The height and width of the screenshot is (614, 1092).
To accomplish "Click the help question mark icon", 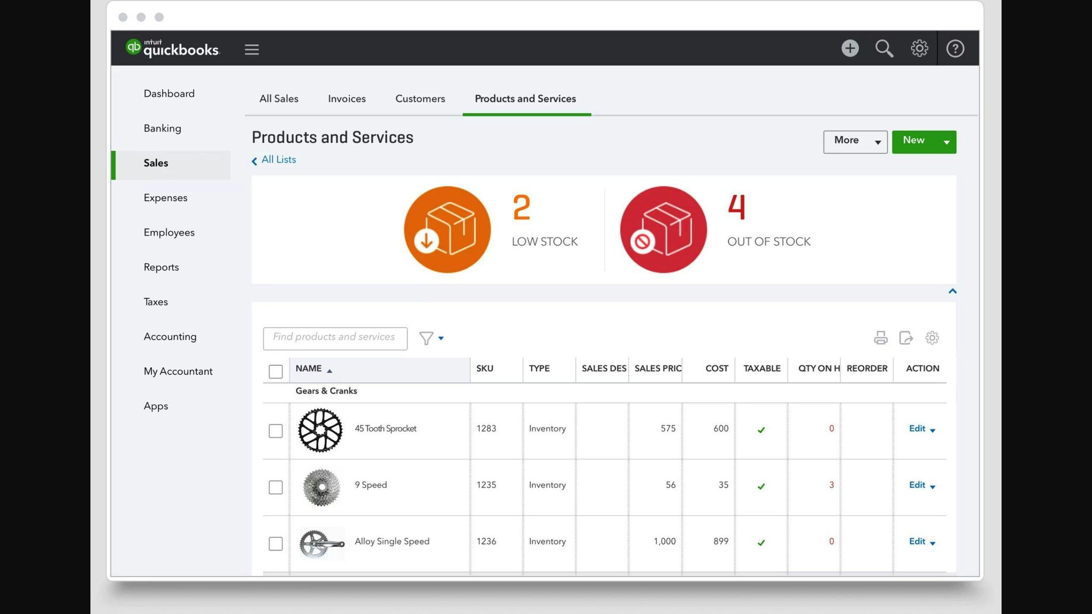I will coord(955,49).
